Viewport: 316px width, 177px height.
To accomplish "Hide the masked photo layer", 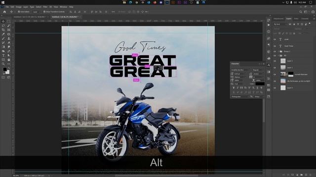I will tap(275, 74).
